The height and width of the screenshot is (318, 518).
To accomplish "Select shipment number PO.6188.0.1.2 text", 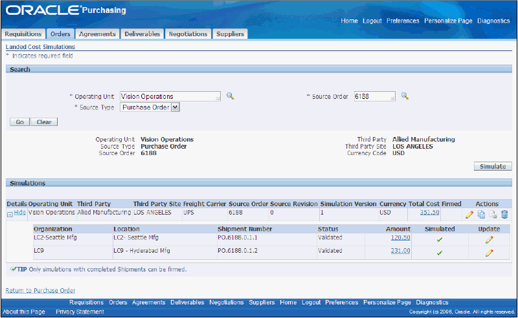I will pyautogui.click(x=237, y=251).
